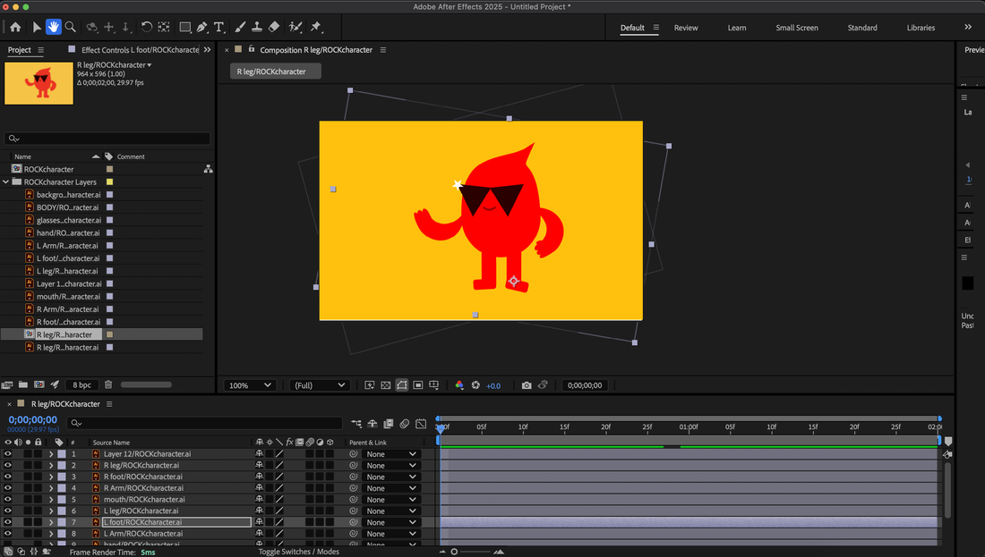985x557 pixels.
Task: Click the reset exposure icon
Action: point(475,385)
